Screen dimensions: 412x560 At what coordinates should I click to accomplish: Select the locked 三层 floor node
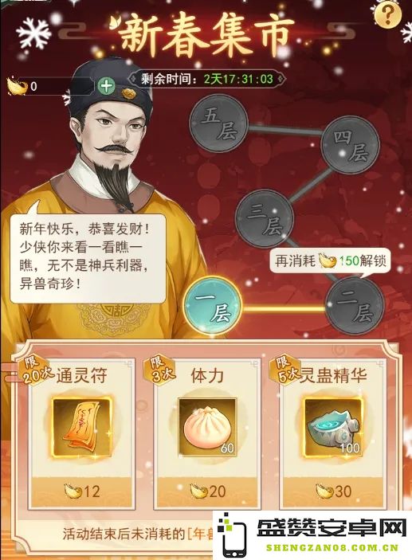click(x=265, y=218)
